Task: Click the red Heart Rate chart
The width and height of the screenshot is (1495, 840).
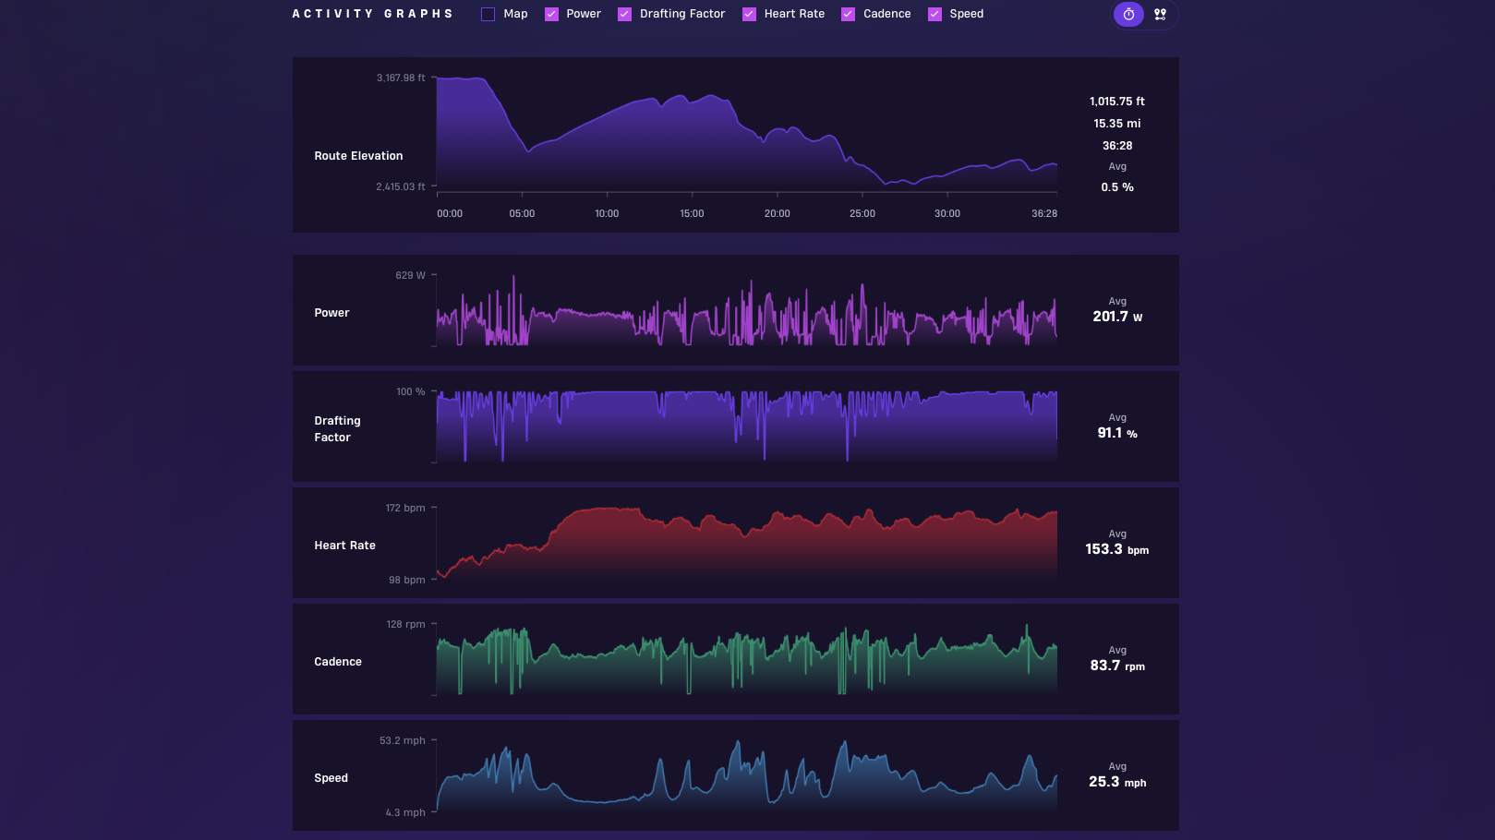Action: click(x=746, y=543)
